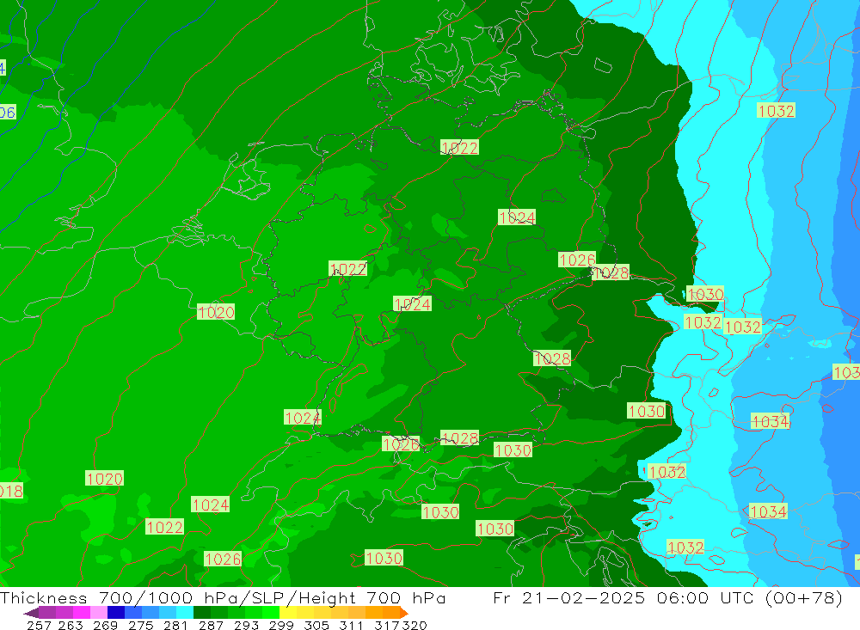Click the cyan swatch in the color bar

[x=185, y=613]
